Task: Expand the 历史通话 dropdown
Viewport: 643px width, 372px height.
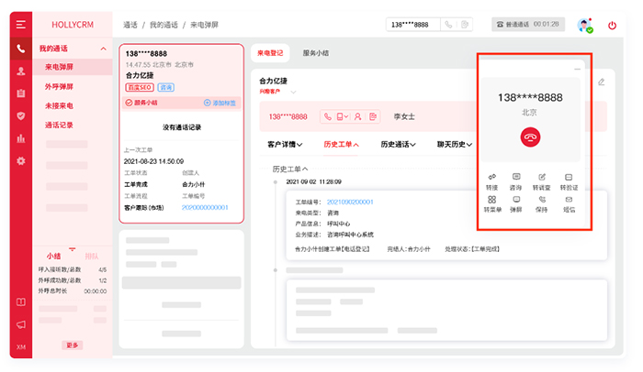Action: tap(399, 144)
